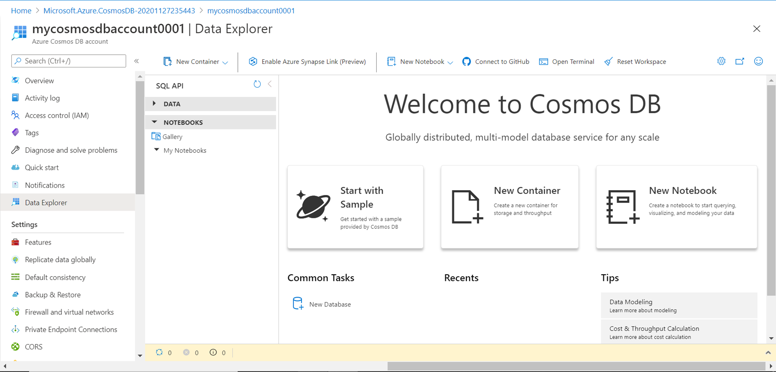
Task: Click the feedback smiley face icon
Action: pos(758,61)
